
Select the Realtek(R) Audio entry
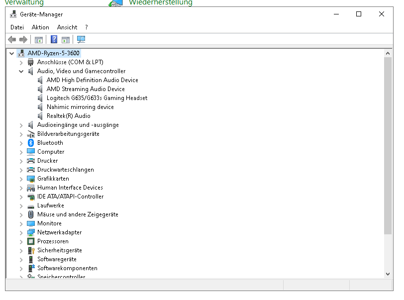tap(68, 116)
